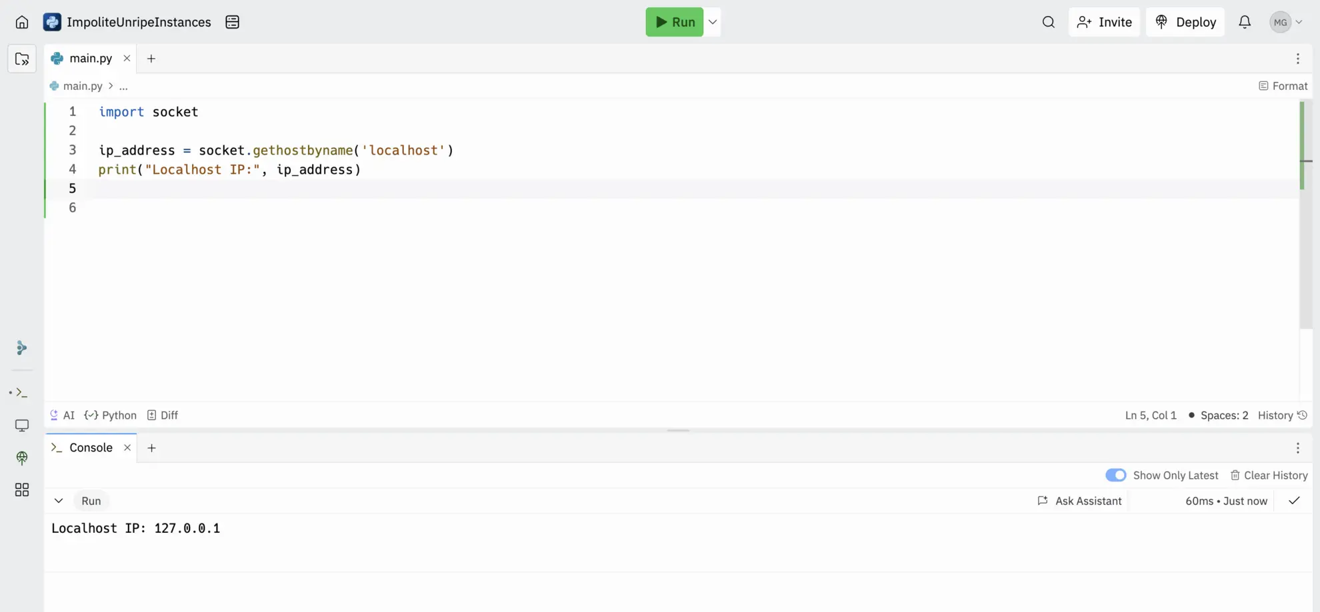Click the Python language status item

[111, 416]
